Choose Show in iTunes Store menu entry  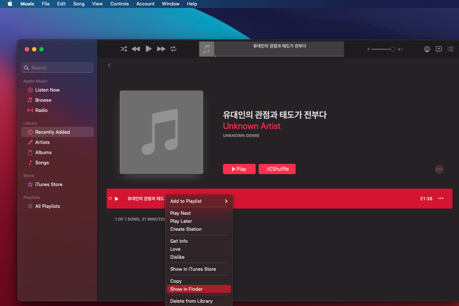point(199,269)
